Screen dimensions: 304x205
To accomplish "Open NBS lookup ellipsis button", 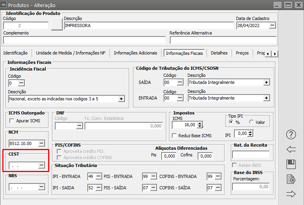I will [41, 187].
